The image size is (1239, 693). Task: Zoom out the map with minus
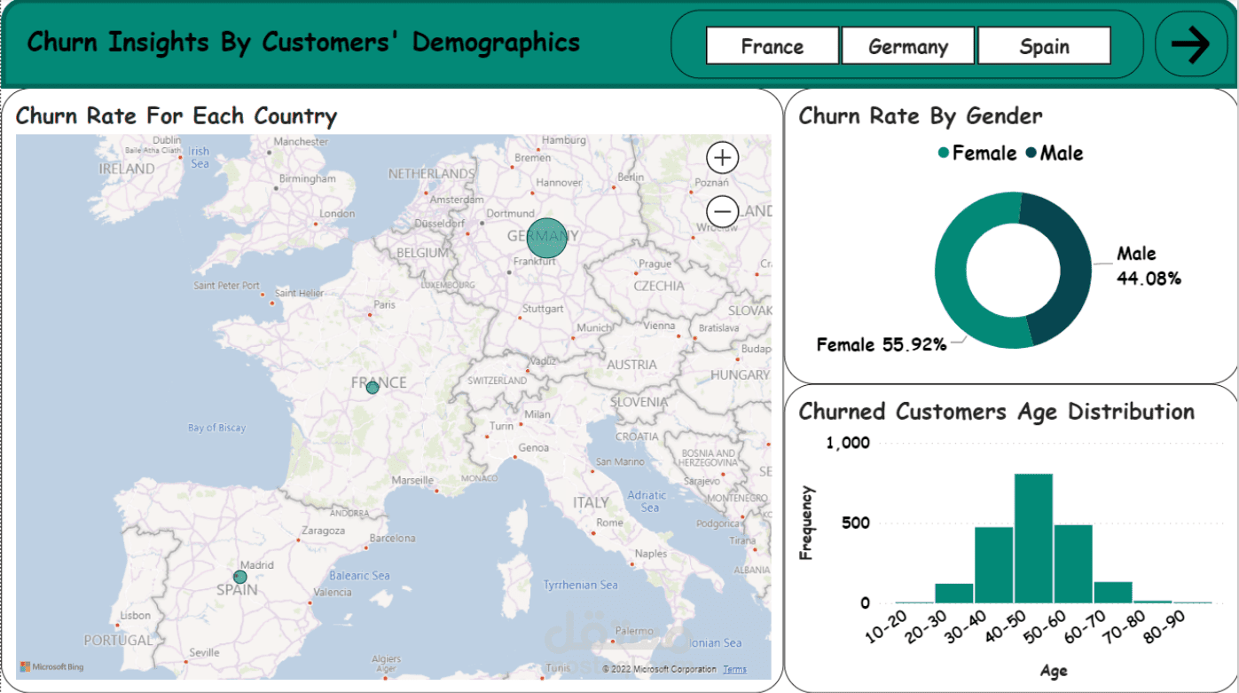[723, 212]
